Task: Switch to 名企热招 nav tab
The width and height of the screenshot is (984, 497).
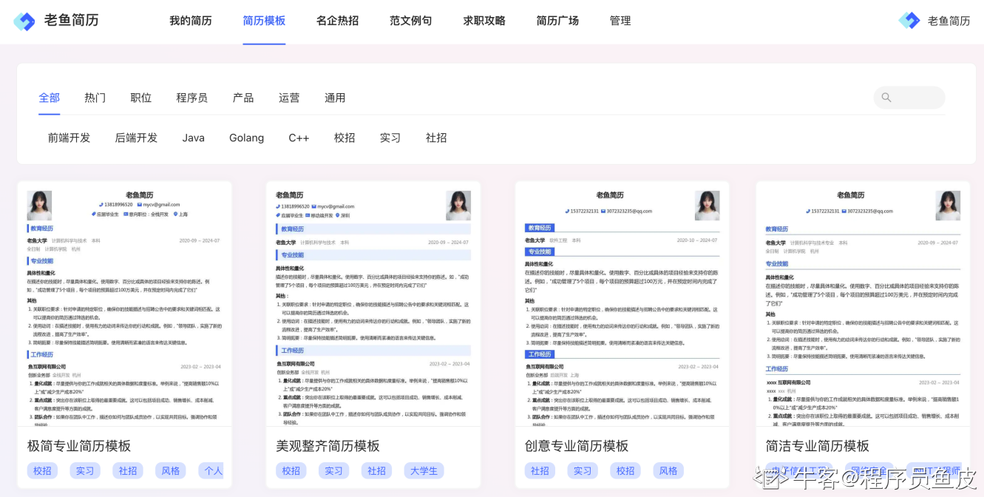Action: pyautogui.click(x=337, y=21)
